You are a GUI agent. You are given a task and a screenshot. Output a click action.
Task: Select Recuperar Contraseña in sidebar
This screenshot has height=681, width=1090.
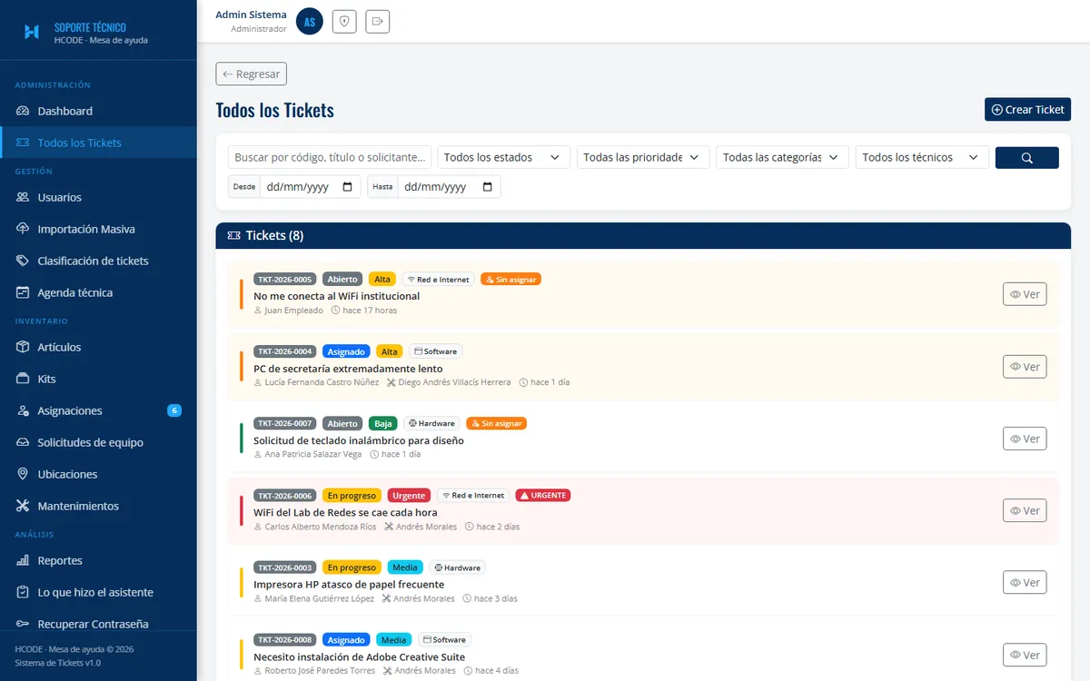(x=98, y=624)
